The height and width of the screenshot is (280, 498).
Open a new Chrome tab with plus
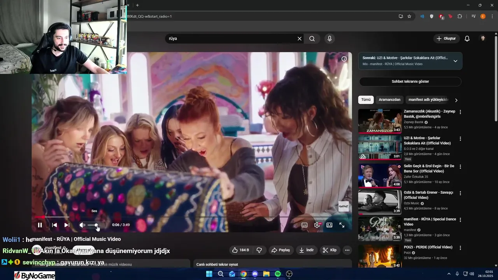pyautogui.click(x=137, y=5)
